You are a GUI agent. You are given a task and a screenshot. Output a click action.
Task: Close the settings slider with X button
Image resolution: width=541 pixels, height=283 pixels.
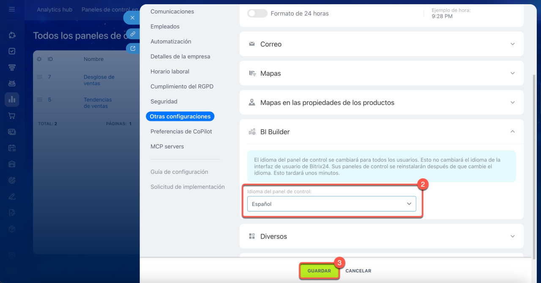tap(132, 18)
